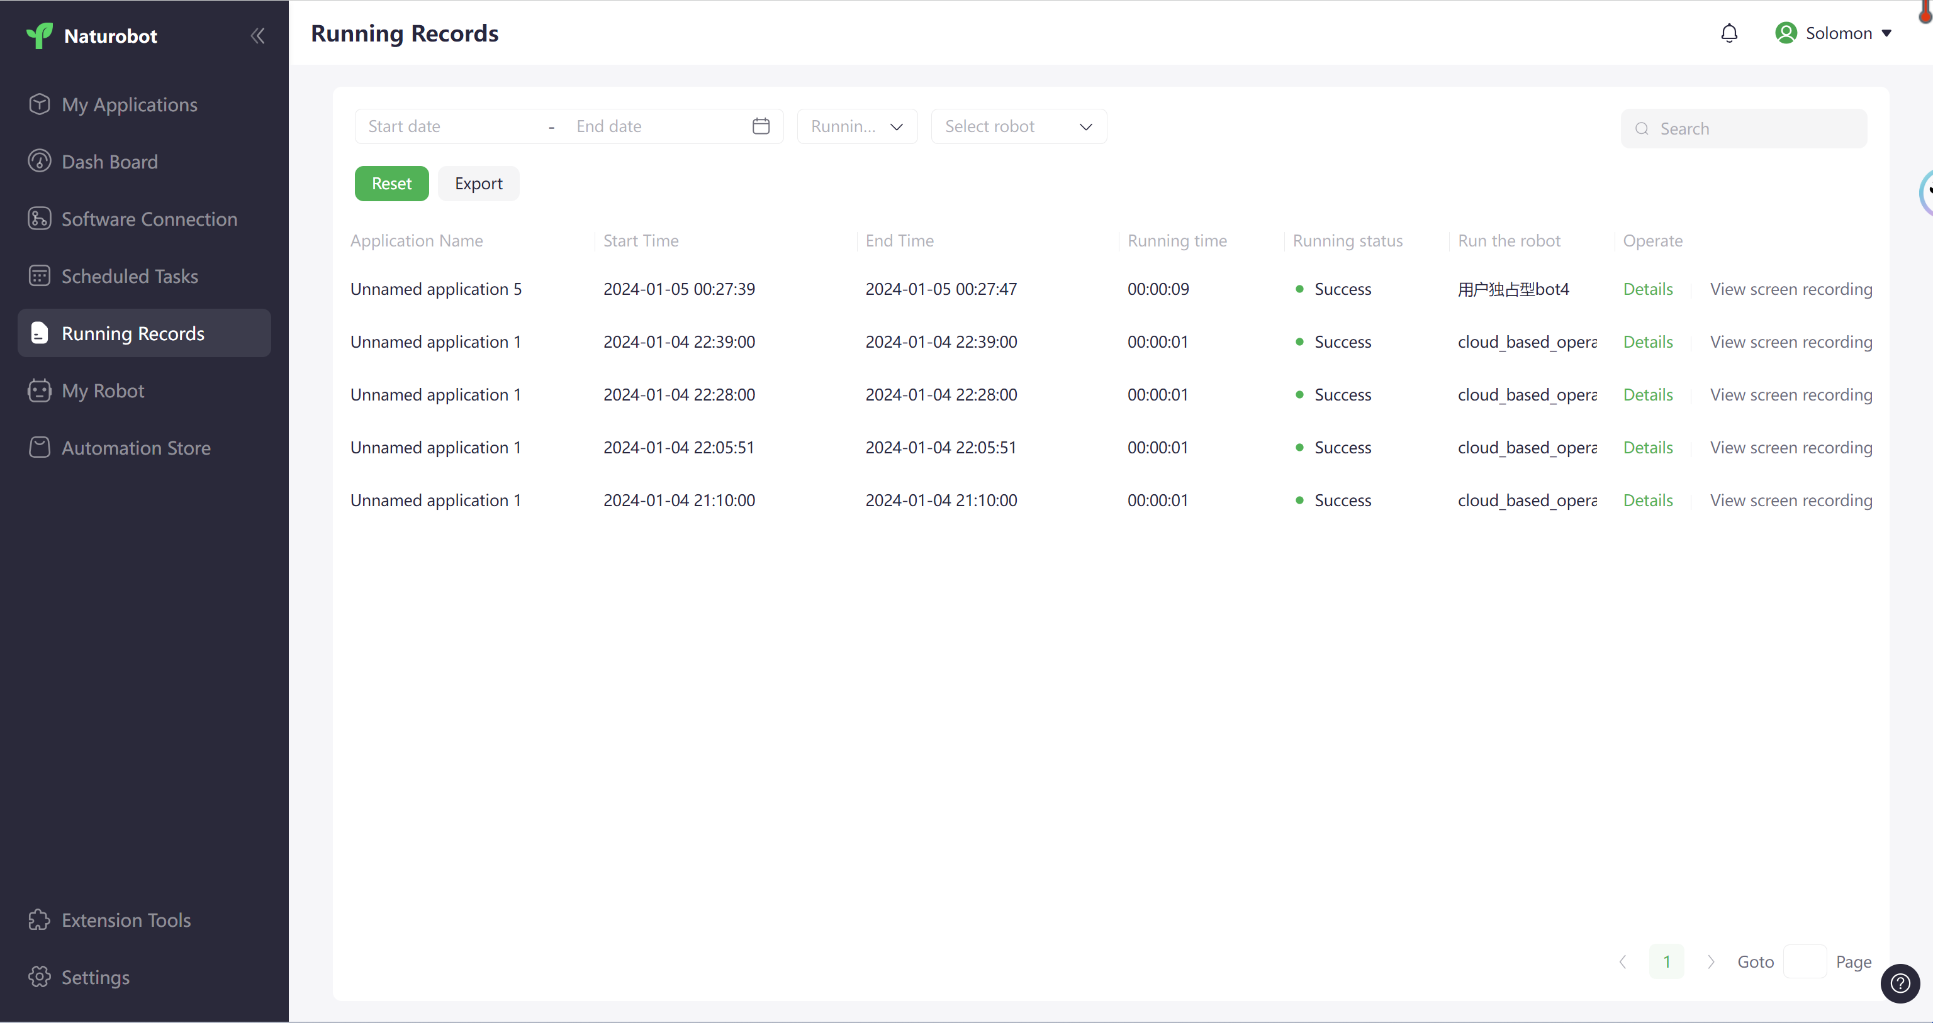The image size is (1933, 1023).
Task: Open My Robot page
Action: coord(144,390)
